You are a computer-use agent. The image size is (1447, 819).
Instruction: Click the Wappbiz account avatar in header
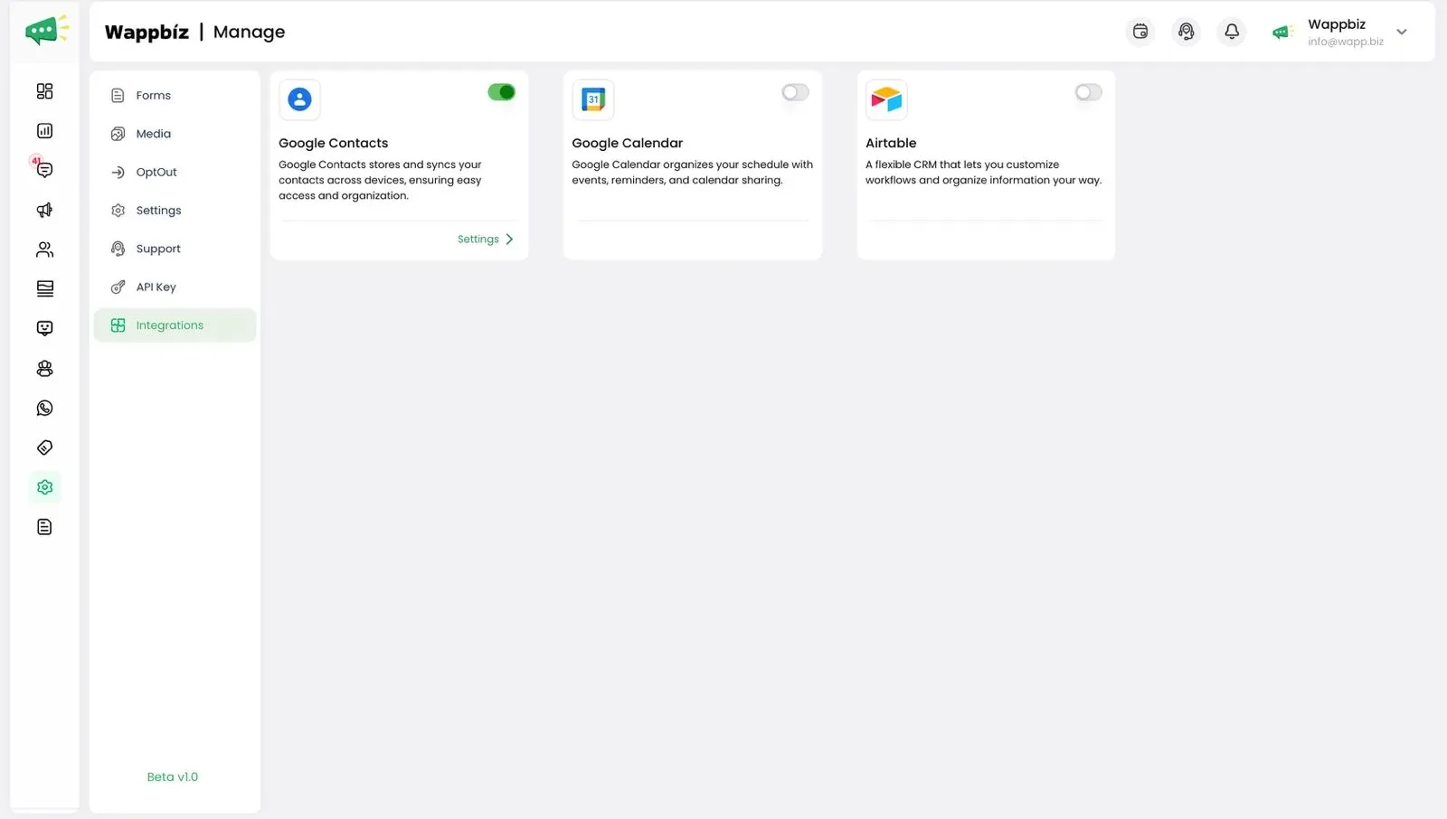[1281, 33]
